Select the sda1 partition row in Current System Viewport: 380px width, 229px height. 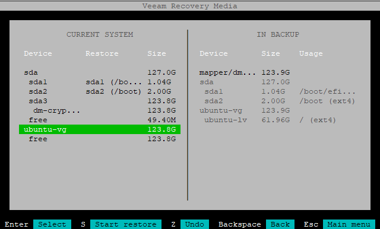[100, 82]
